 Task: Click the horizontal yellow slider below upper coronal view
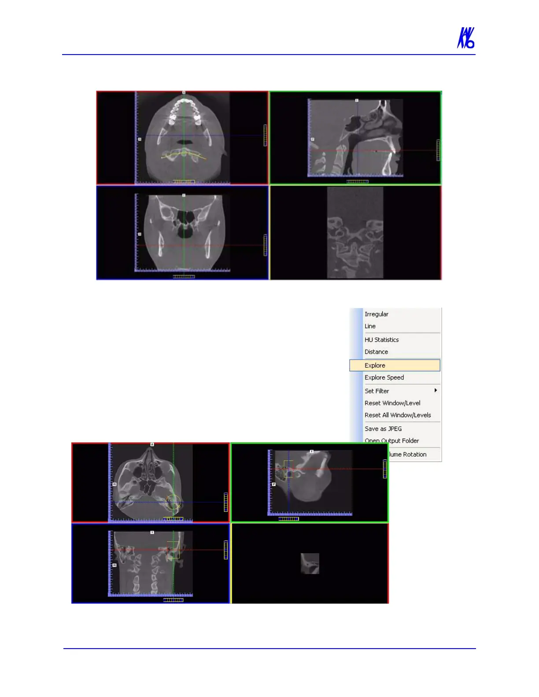tap(184, 277)
